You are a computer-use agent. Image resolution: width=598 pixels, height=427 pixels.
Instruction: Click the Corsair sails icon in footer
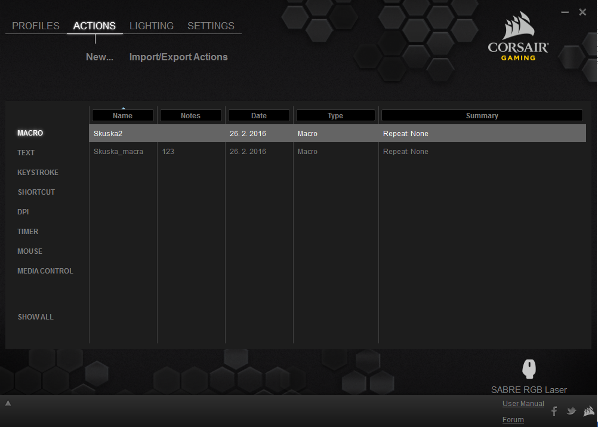(x=588, y=411)
